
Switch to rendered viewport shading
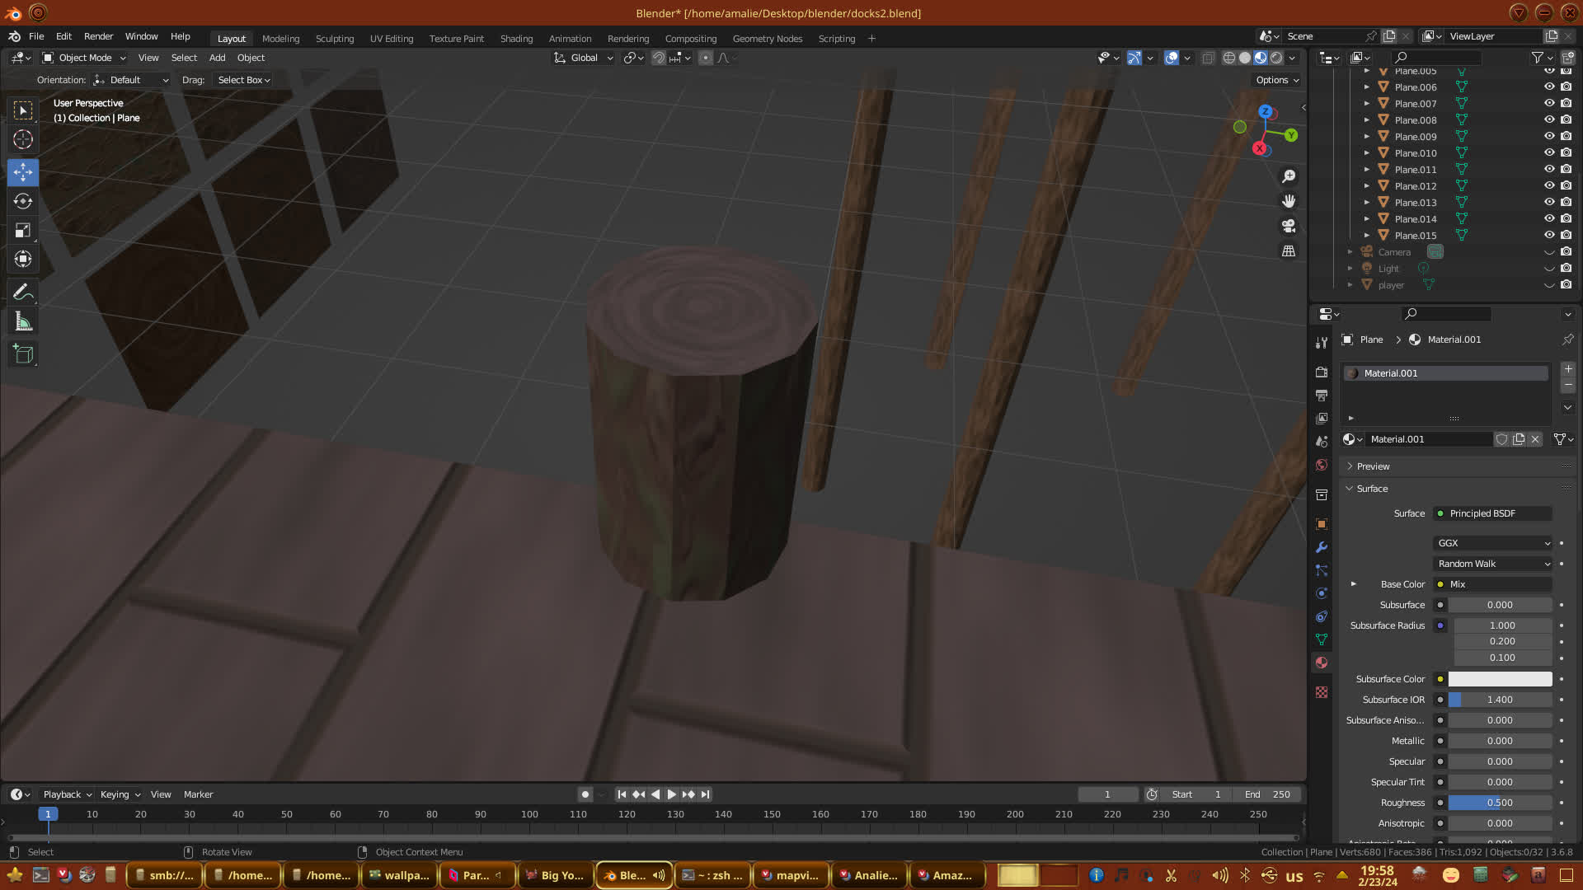(1276, 58)
